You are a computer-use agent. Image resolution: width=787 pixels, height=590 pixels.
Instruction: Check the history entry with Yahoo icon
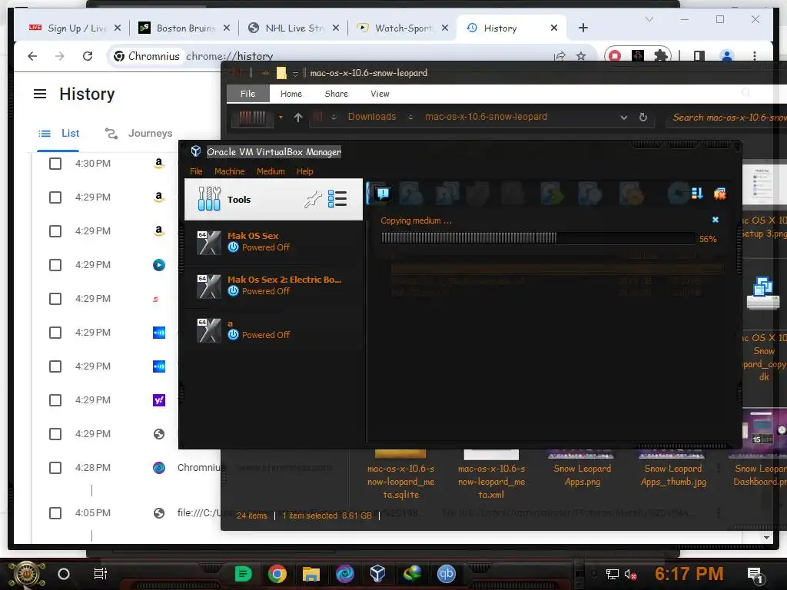pos(55,400)
